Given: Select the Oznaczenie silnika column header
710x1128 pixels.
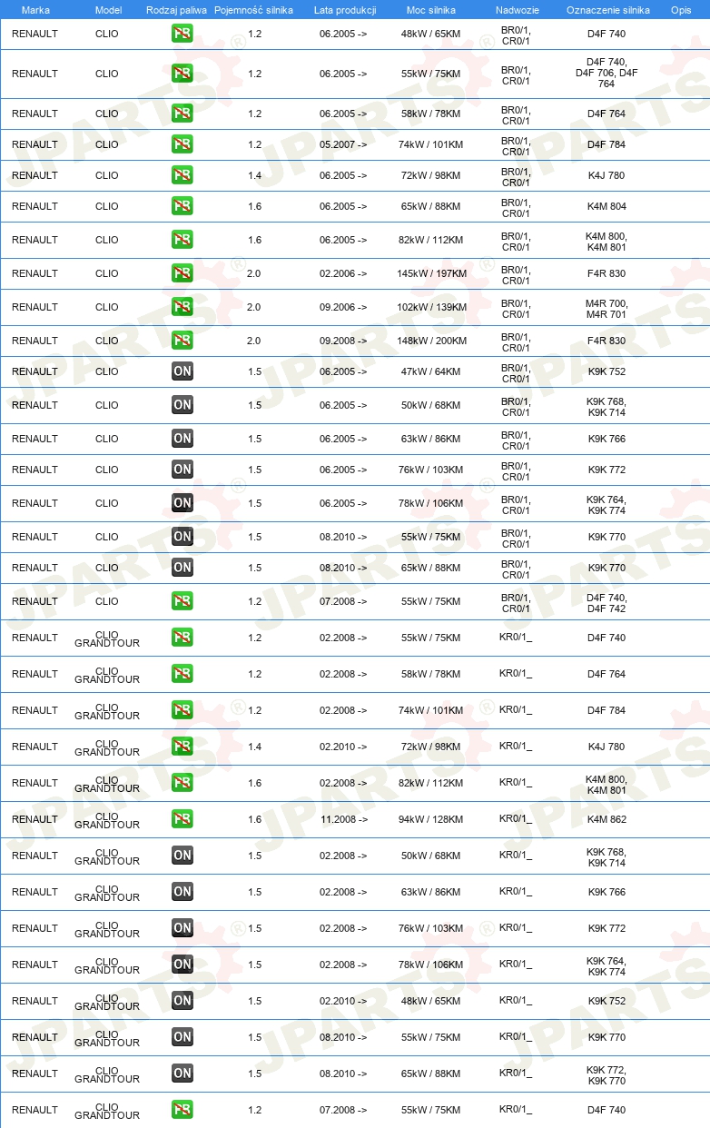Looking at the screenshot, I should [x=608, y=10].
